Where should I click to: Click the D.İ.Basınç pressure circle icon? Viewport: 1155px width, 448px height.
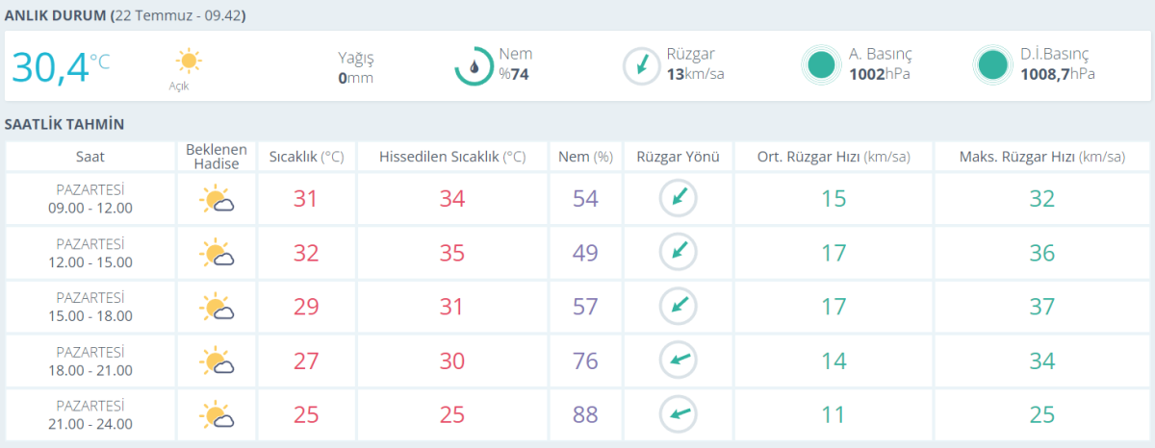pos(992,65)
